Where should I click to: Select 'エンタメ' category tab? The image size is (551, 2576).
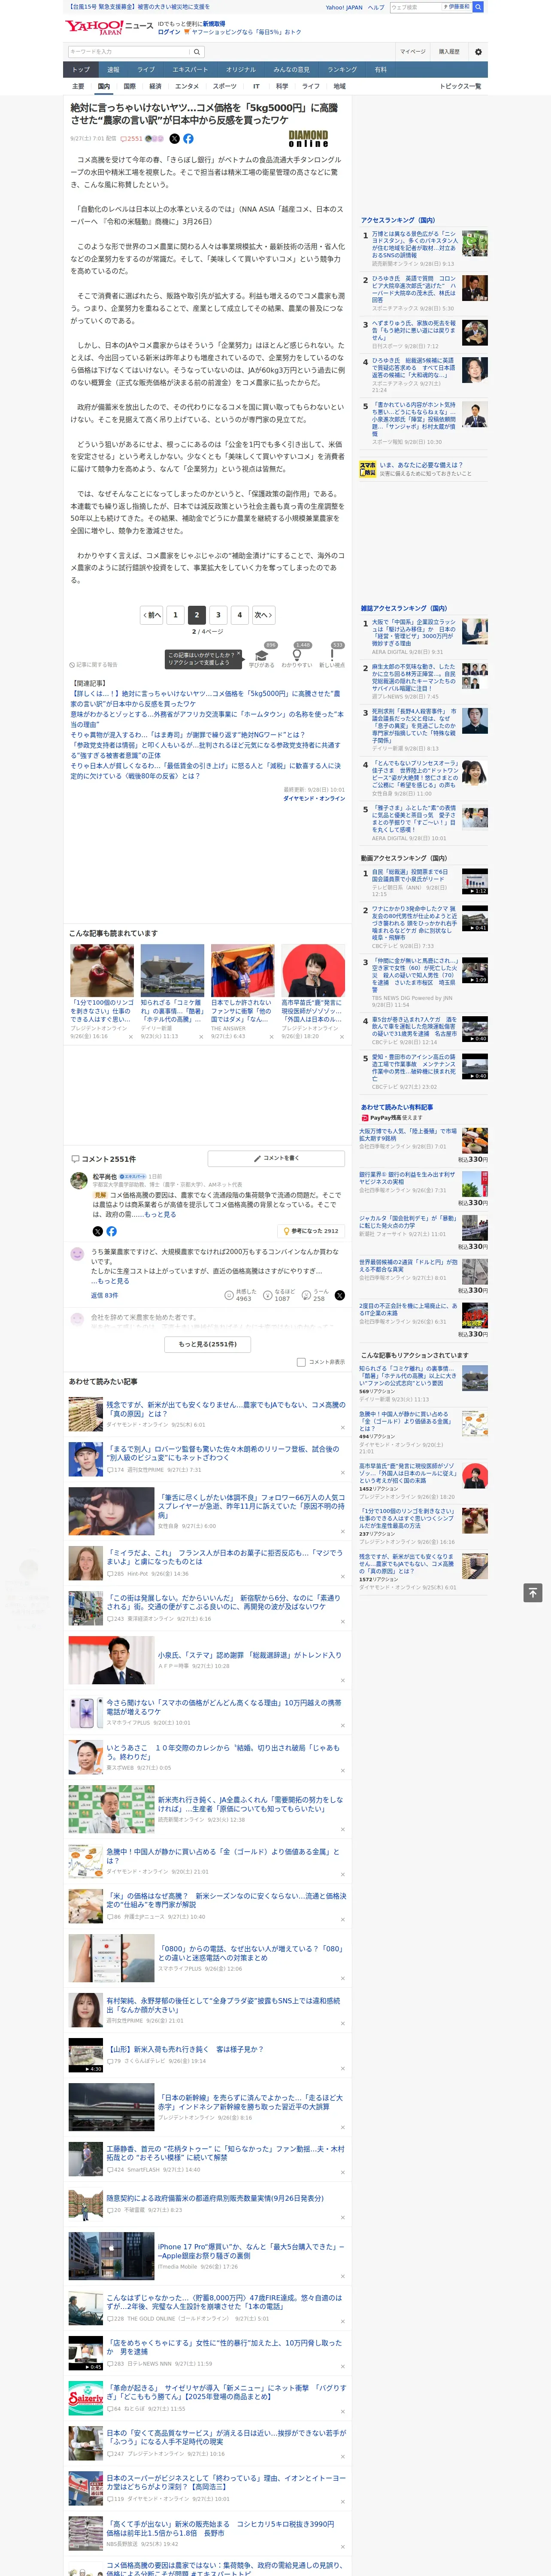(x=187, y=86)
